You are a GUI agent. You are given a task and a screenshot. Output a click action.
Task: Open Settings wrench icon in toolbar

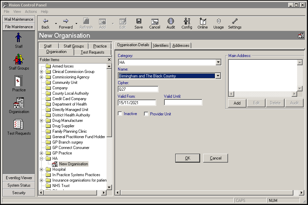click(234, 21)
